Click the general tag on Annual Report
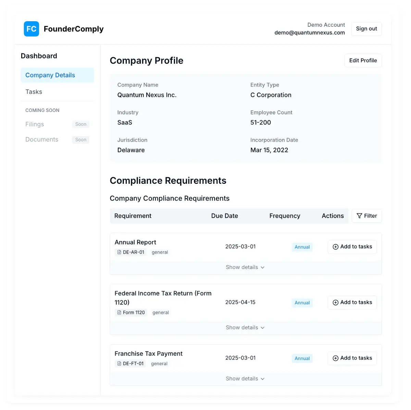 click(160, 252)
